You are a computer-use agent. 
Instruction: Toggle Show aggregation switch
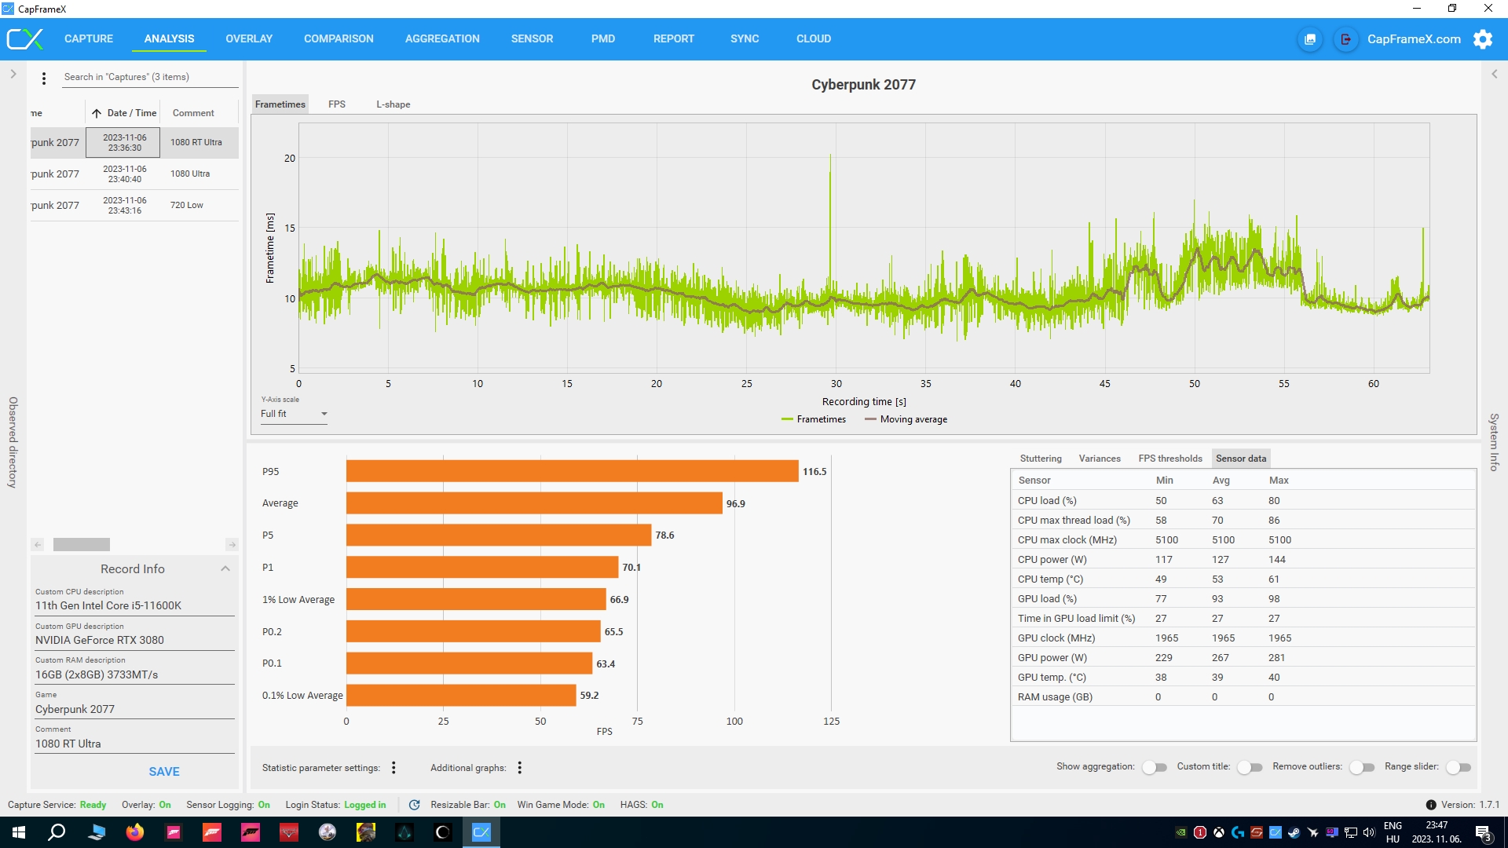pos(1155,767)
